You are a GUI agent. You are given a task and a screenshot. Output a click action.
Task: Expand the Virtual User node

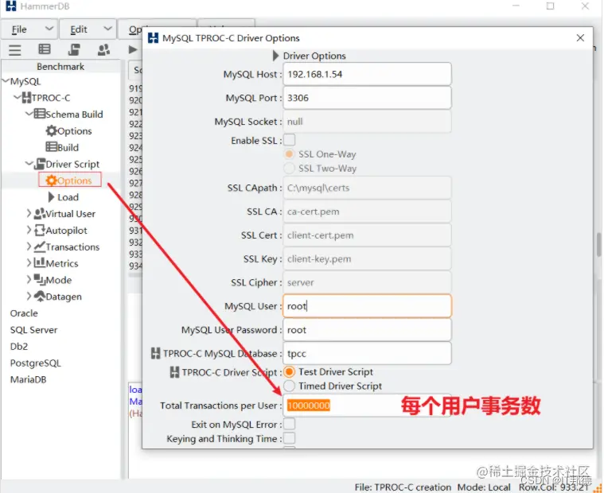click(29, 213)
